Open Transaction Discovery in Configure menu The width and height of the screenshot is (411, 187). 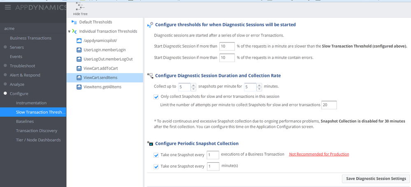(37, 131)
